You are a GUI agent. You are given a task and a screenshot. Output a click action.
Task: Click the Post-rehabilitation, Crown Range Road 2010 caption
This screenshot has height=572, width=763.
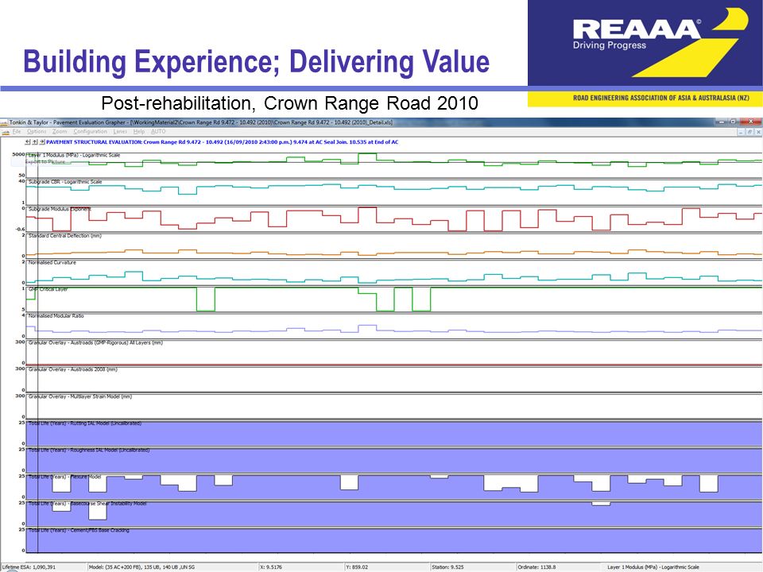tap(289, 103)
